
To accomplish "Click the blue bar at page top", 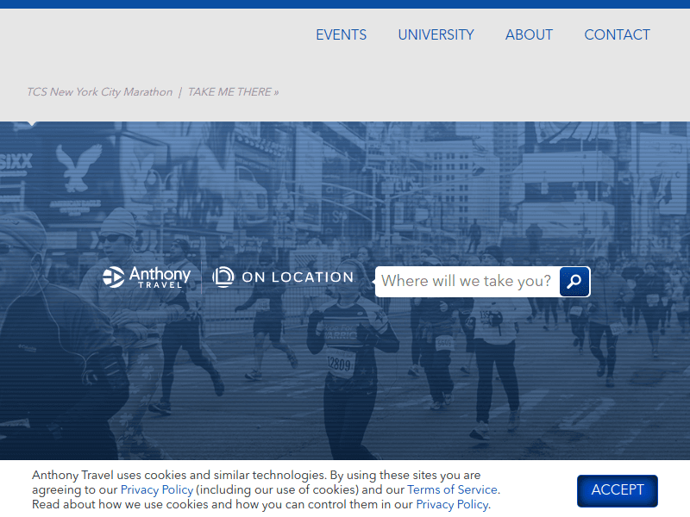I will point(345,3).
